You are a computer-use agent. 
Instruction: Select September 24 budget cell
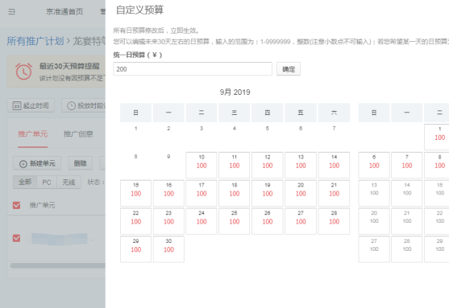point(202,221)
